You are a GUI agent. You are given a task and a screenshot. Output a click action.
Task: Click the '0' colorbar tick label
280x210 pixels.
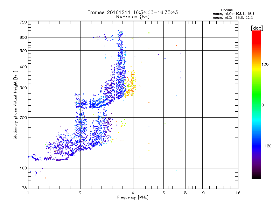262,105
